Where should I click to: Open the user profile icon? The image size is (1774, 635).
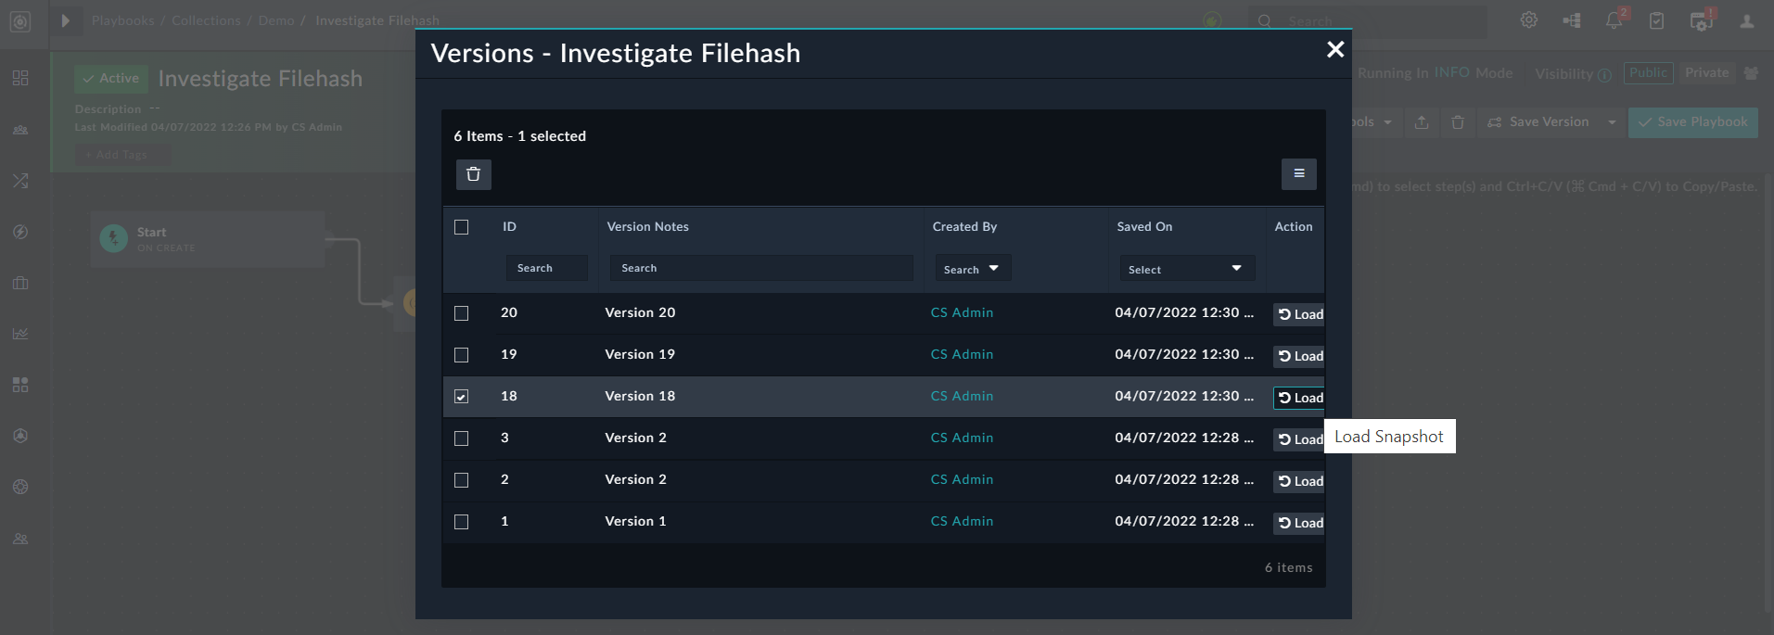(1747, 20)
